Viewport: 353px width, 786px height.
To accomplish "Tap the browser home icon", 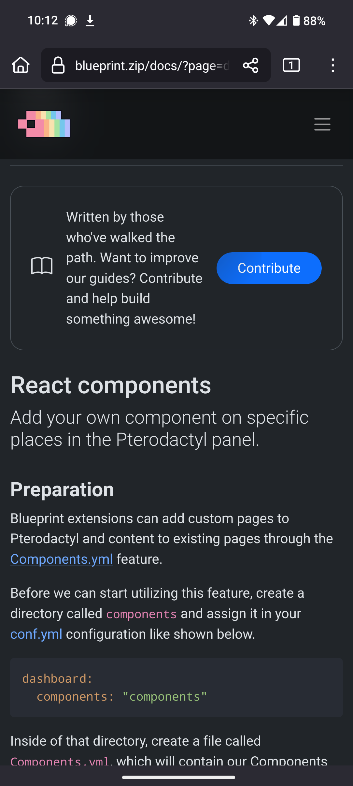I will tap(21, 65).
